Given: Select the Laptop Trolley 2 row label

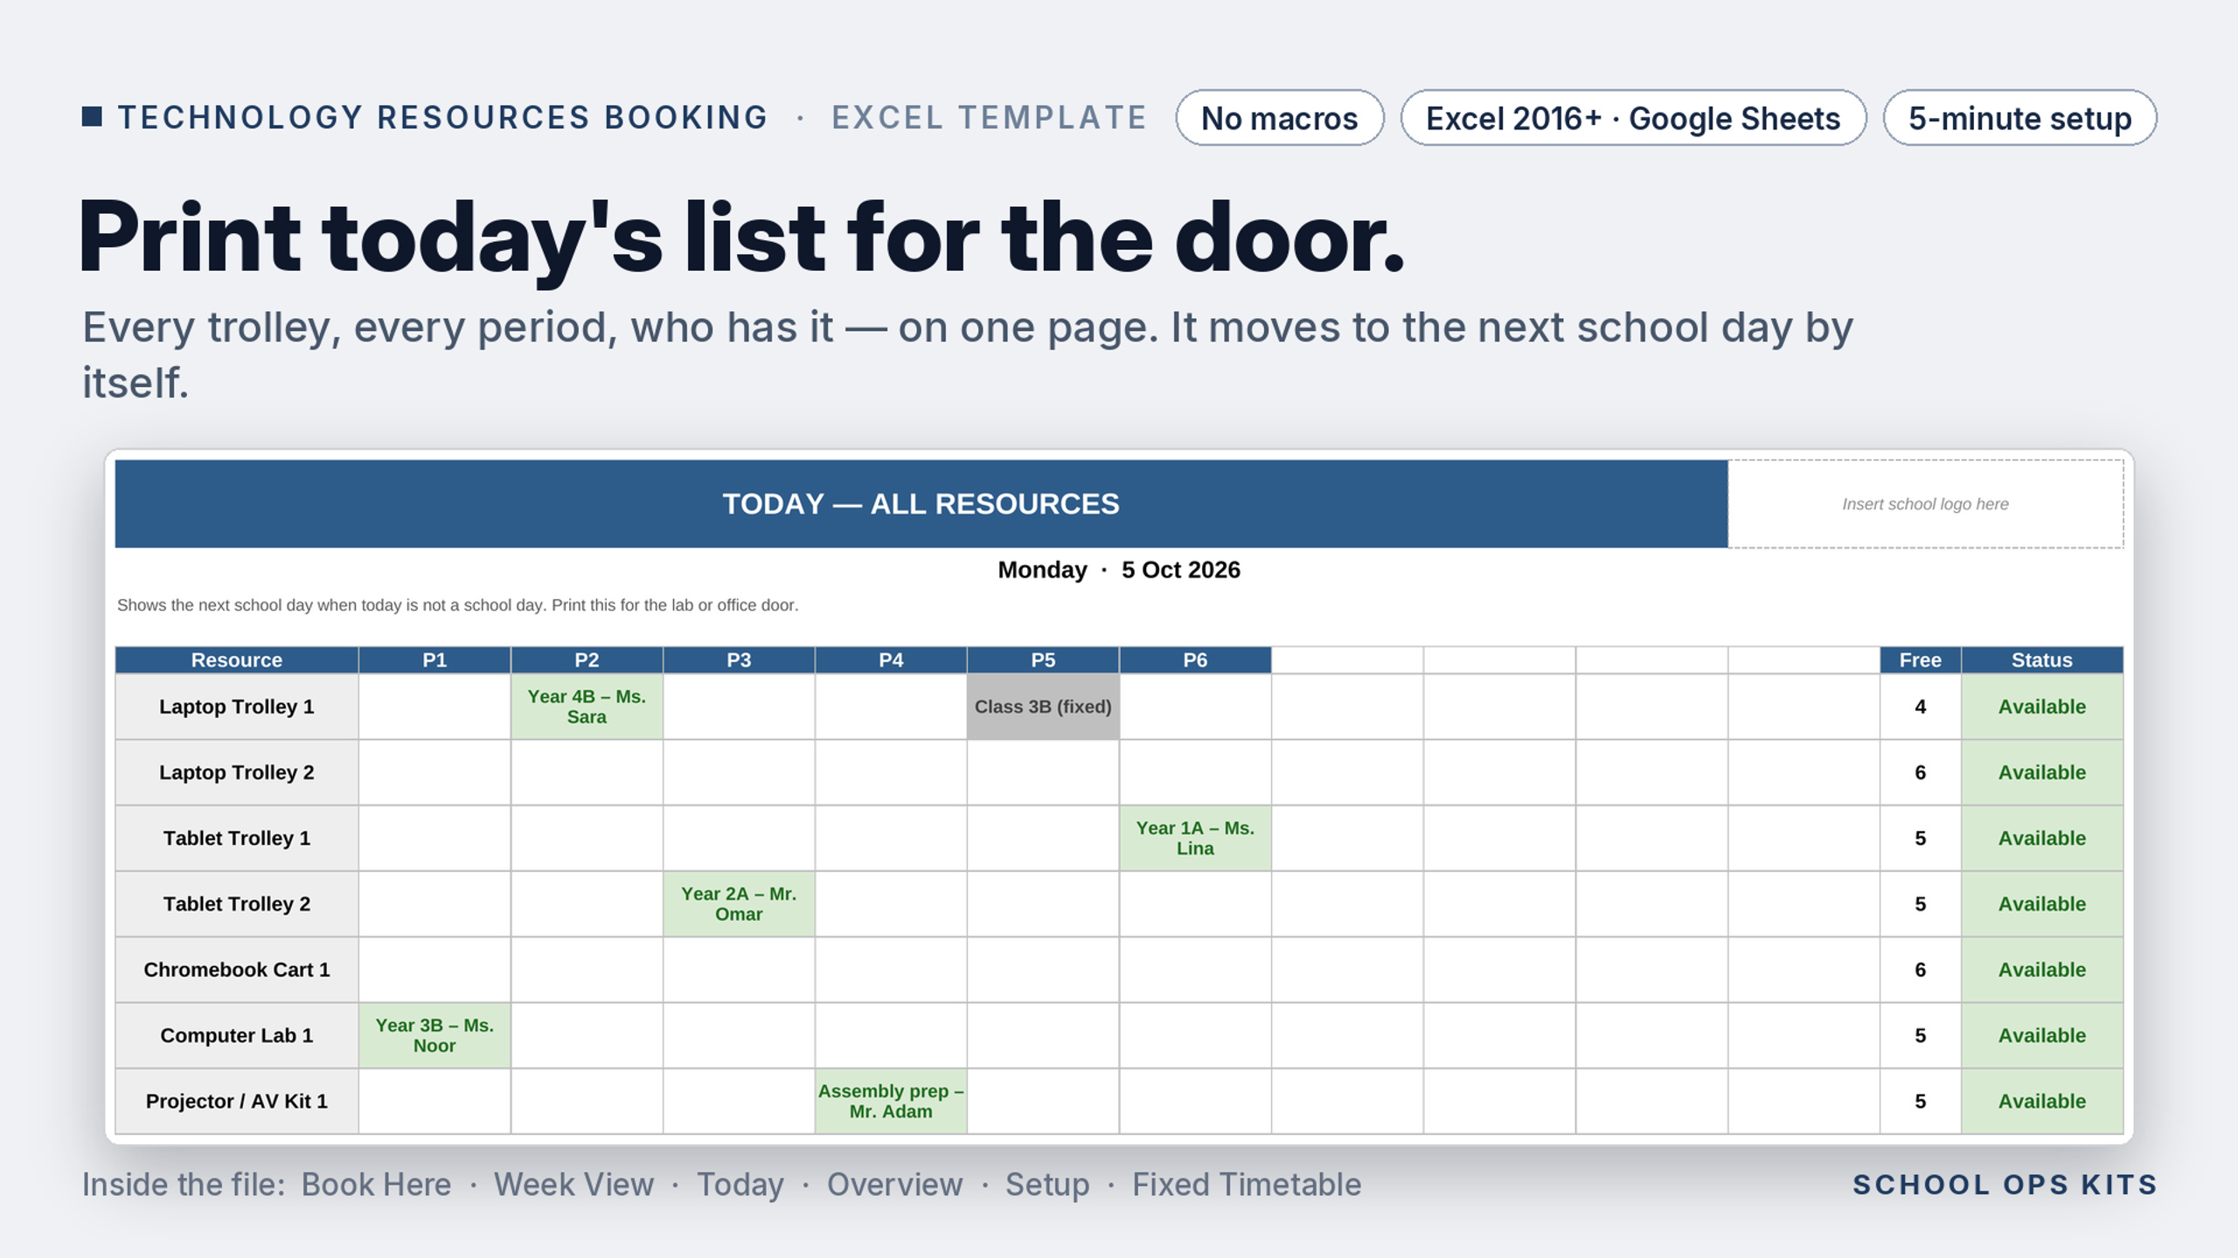Looking at the screenshot, I should pos(237,772).
